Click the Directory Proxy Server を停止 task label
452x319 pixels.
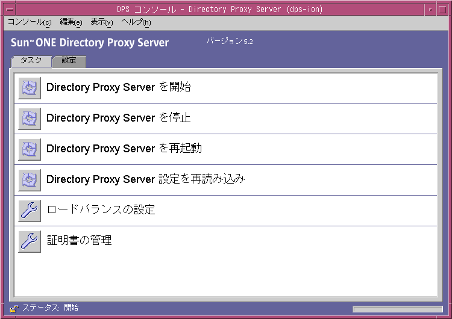tap(119, 118)
